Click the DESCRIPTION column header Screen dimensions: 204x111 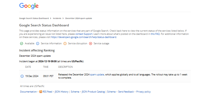pyautogui.click(x=66, y=67)
